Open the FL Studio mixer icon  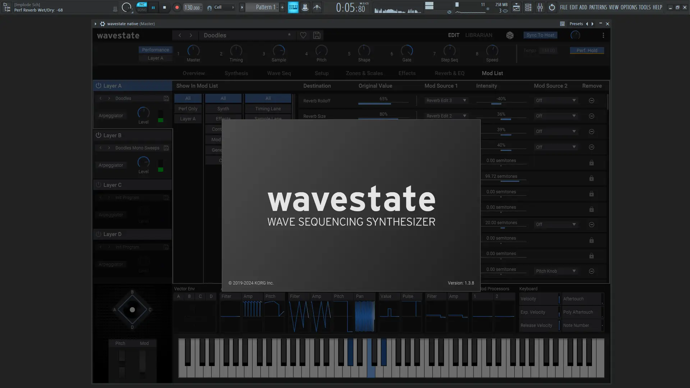click(x=540, y=7)
